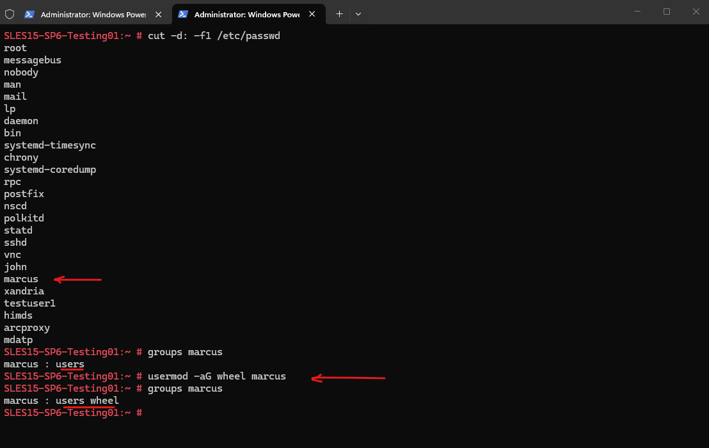Screen dimensions: 709x448
Task: Click the 'systemd-timesync' line in output
Action: click(50, 145)
